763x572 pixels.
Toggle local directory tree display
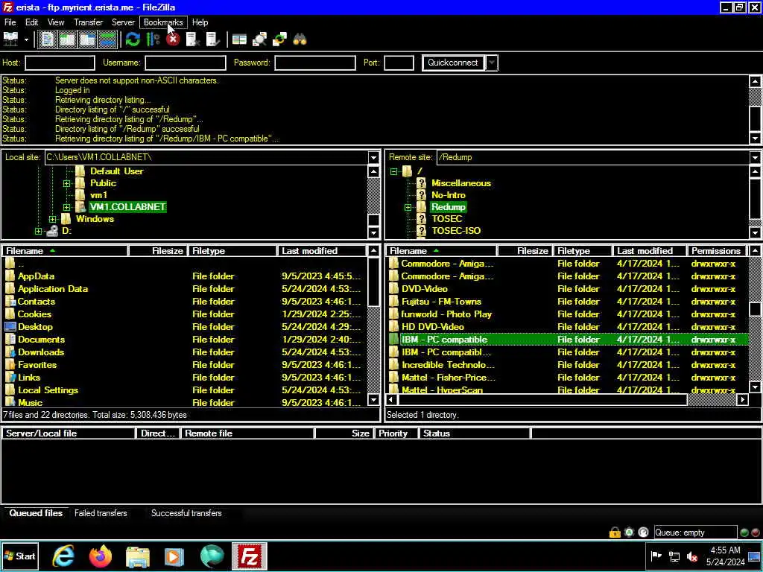(67, 39)
